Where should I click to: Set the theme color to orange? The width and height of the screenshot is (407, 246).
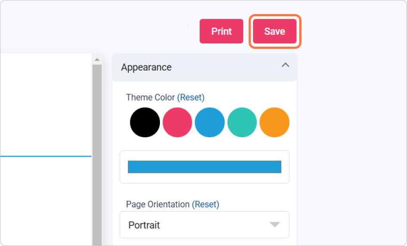point(274,122)
